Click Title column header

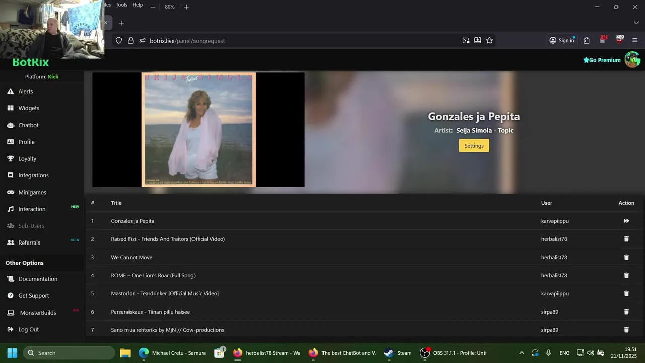tap(116, 203)
